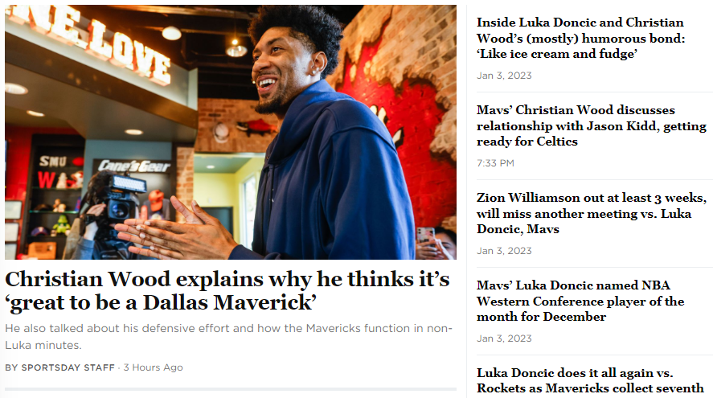Click the date under the player of the month headline
The image size is (713, 398).
(x=504, y=339)
